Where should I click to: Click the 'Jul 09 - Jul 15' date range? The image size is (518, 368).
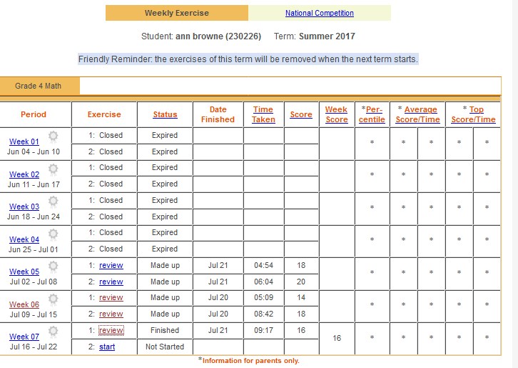(34, 314)
